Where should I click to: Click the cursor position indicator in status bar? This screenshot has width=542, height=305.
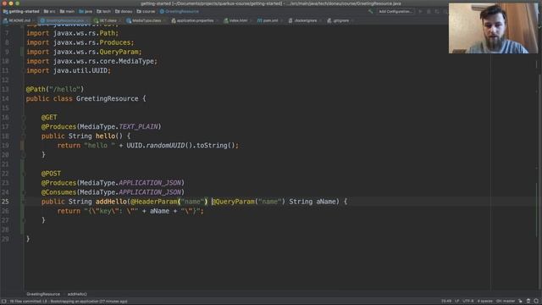(446, 302)
